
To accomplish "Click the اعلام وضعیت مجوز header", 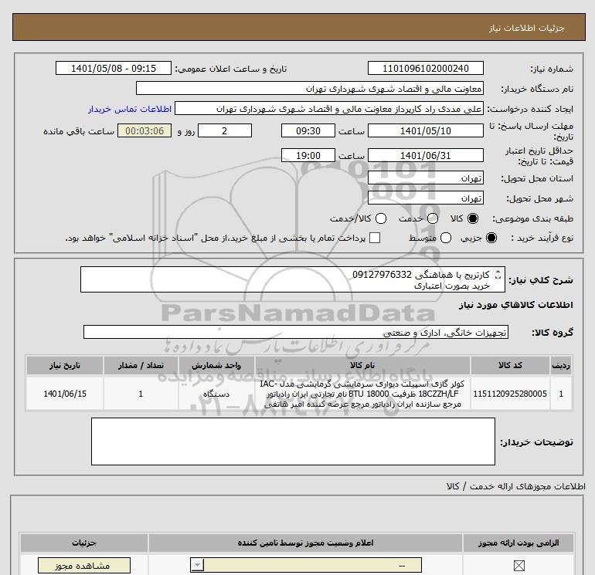I will pos(305,543).
